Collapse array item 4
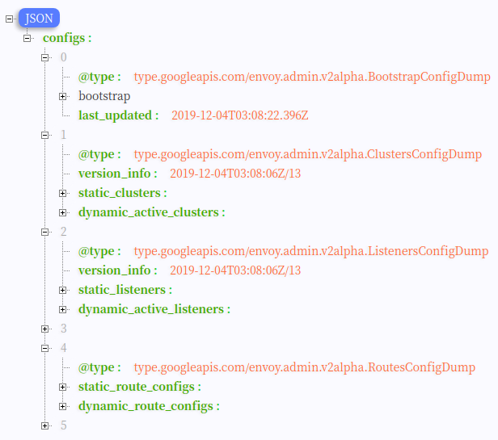Viewport: 498px width, 440px height. point(45,348)
